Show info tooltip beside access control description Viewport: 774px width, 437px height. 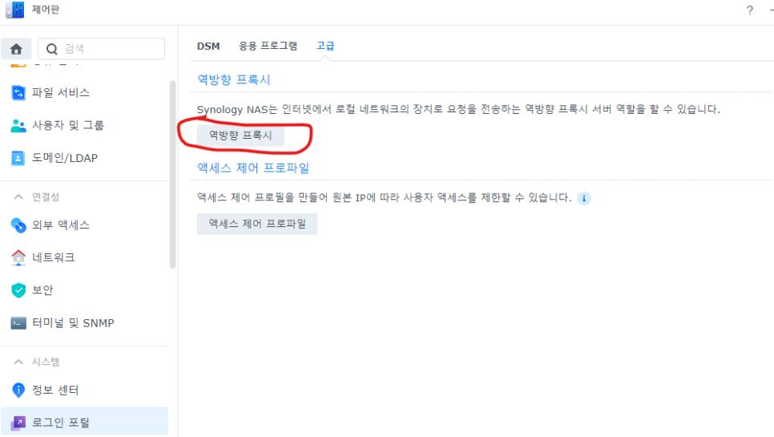584,199
